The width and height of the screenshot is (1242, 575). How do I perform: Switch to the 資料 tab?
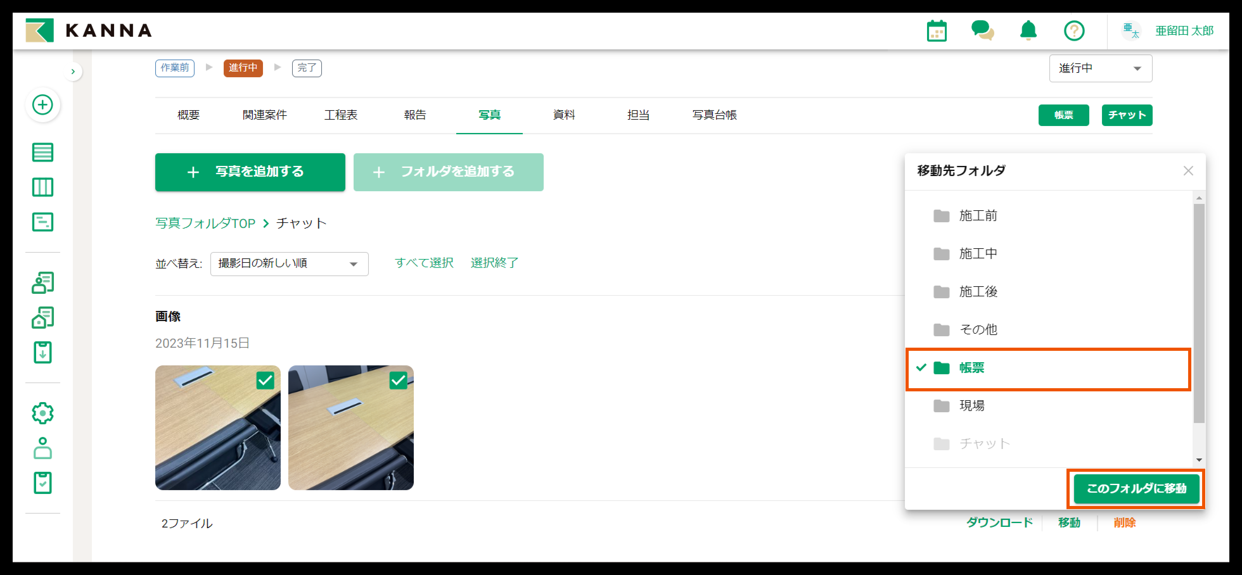coord(564,115)
